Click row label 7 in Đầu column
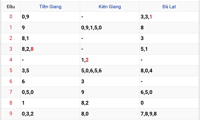This screenshot has width=200, height=120. [11, 92]
